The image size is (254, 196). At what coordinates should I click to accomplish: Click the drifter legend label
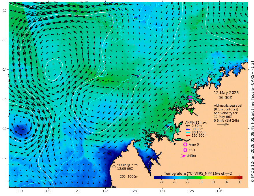(192, 156)
